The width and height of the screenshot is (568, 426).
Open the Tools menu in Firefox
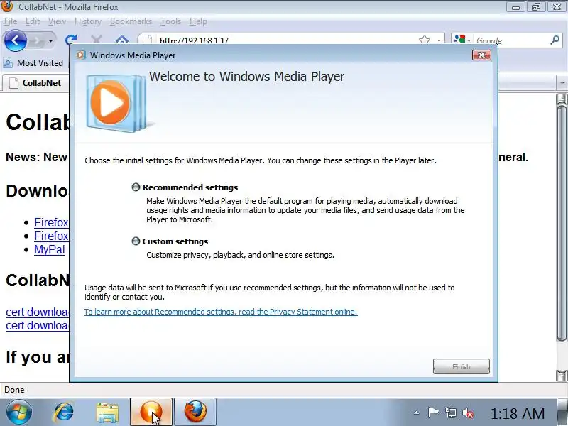170,21
